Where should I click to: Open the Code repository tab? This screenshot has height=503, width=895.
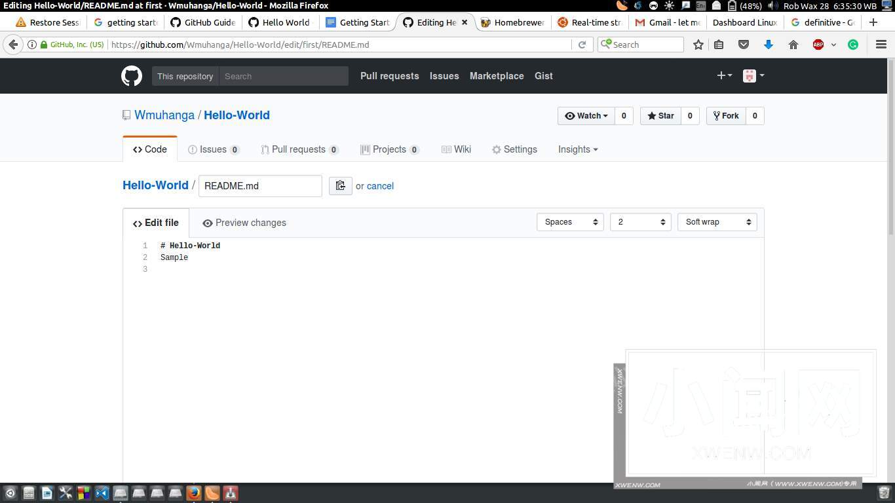coord(150,149)
